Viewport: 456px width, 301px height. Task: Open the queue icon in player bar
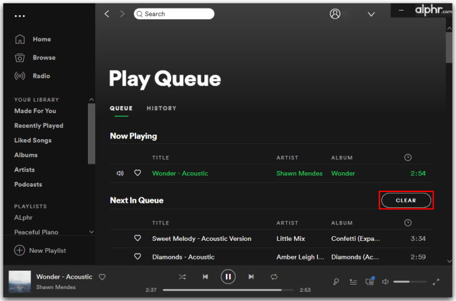click(353, 282)
